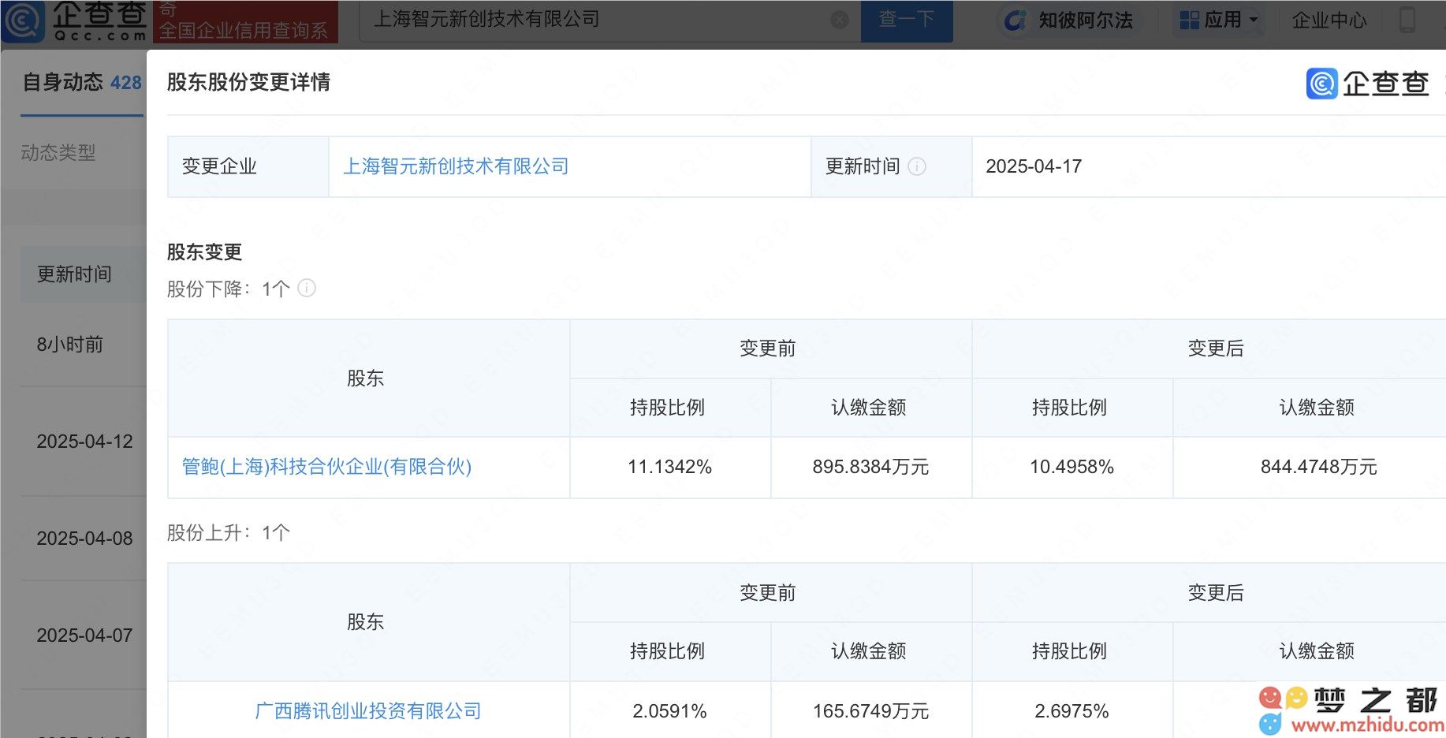Click the 知彼阿尔法 round logo icon
This screenshot has width=1446, height=738.
coord(1015,20)
